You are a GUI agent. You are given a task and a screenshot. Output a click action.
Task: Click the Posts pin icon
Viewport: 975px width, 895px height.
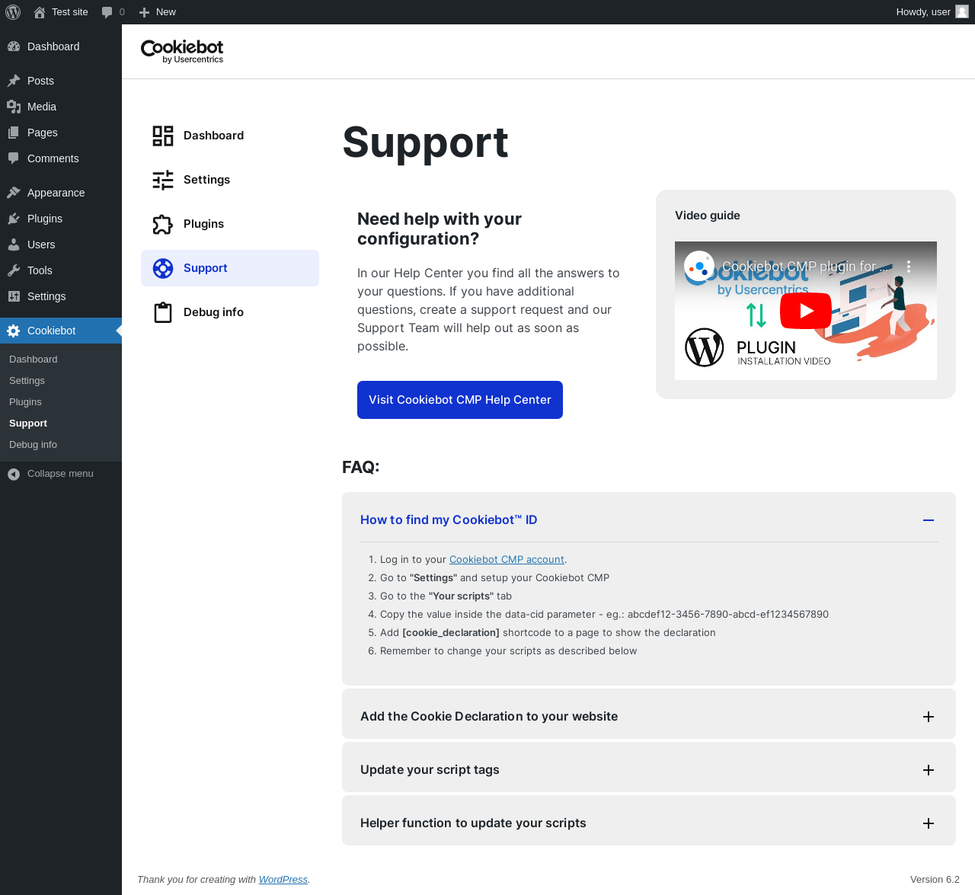tap(14, 81)
